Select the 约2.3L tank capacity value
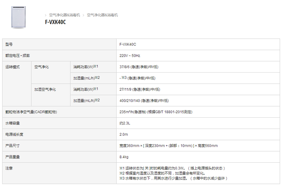Viewport: 283px width, 191px height. click(x=125, y=123)
